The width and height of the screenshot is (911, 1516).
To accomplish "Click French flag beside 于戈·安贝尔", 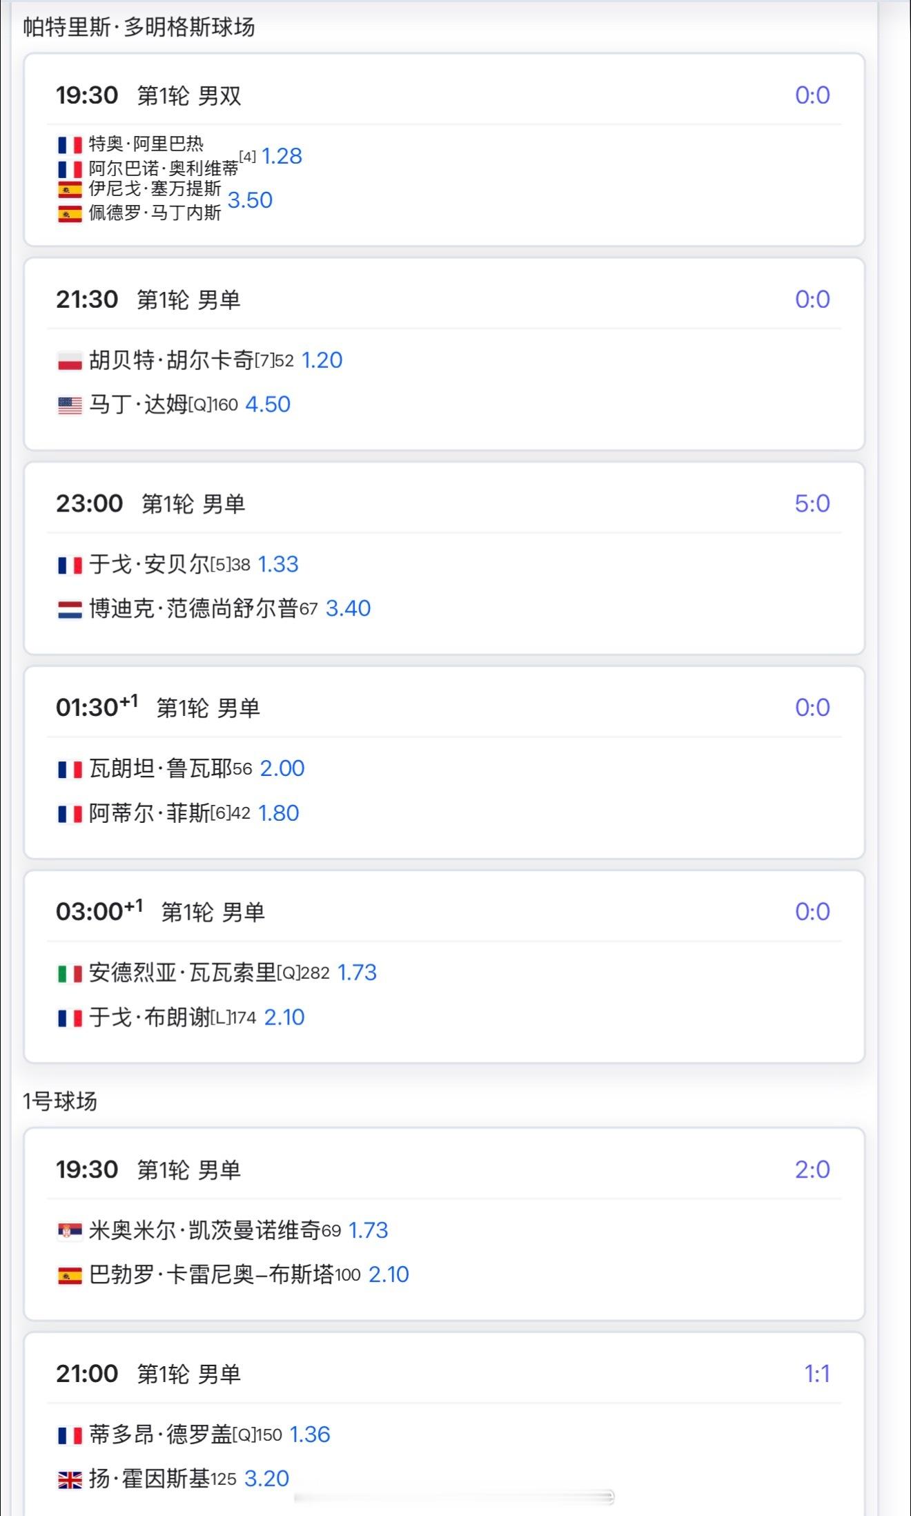I will [x=70, y=565].
